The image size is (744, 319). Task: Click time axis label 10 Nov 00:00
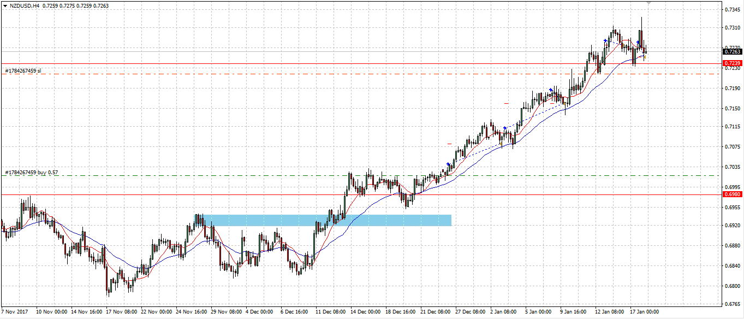pos(52,312)
